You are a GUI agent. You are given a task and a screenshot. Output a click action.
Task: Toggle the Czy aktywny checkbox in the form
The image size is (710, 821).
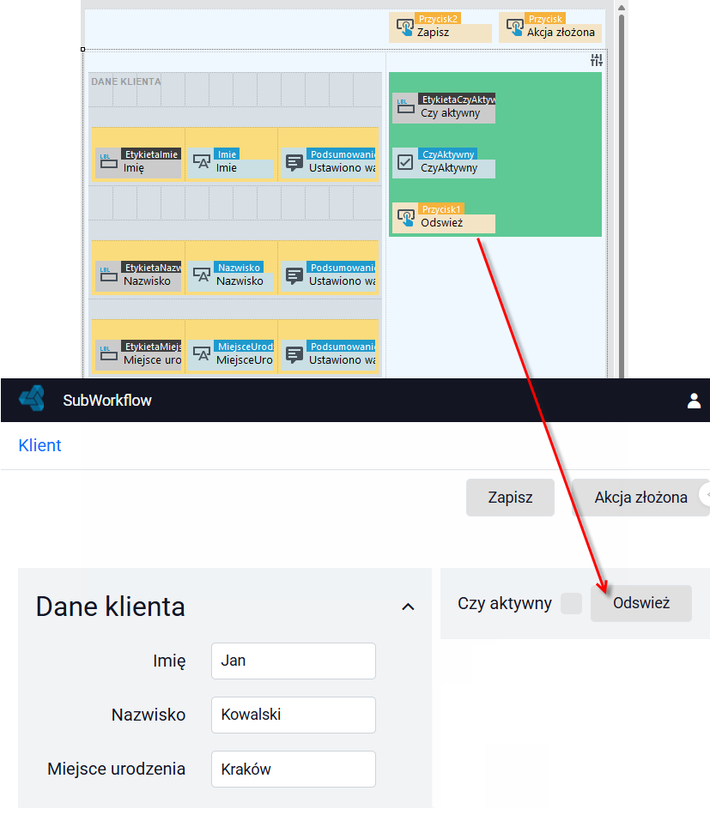[x=571, y=603]
